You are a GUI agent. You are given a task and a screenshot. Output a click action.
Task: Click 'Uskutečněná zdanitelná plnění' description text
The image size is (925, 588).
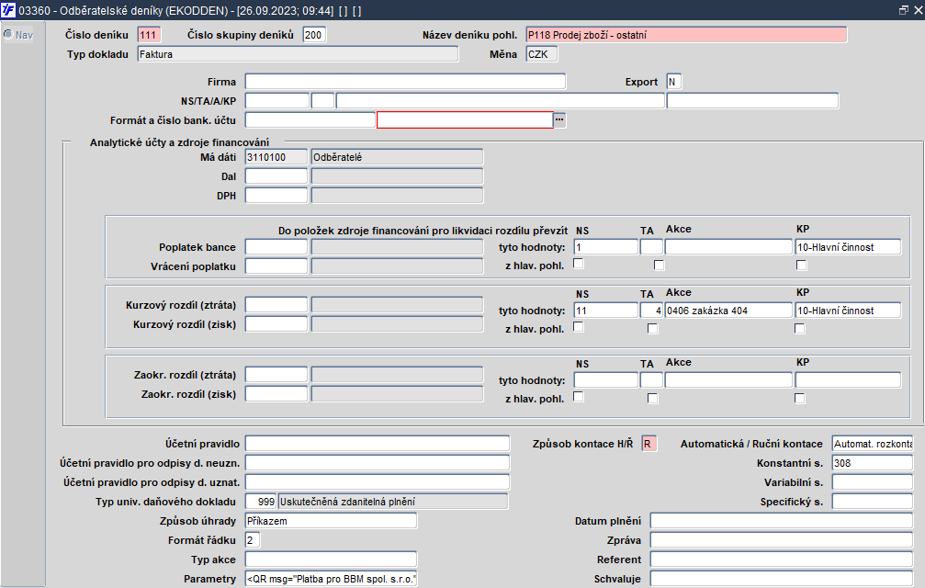coord(347,502)
